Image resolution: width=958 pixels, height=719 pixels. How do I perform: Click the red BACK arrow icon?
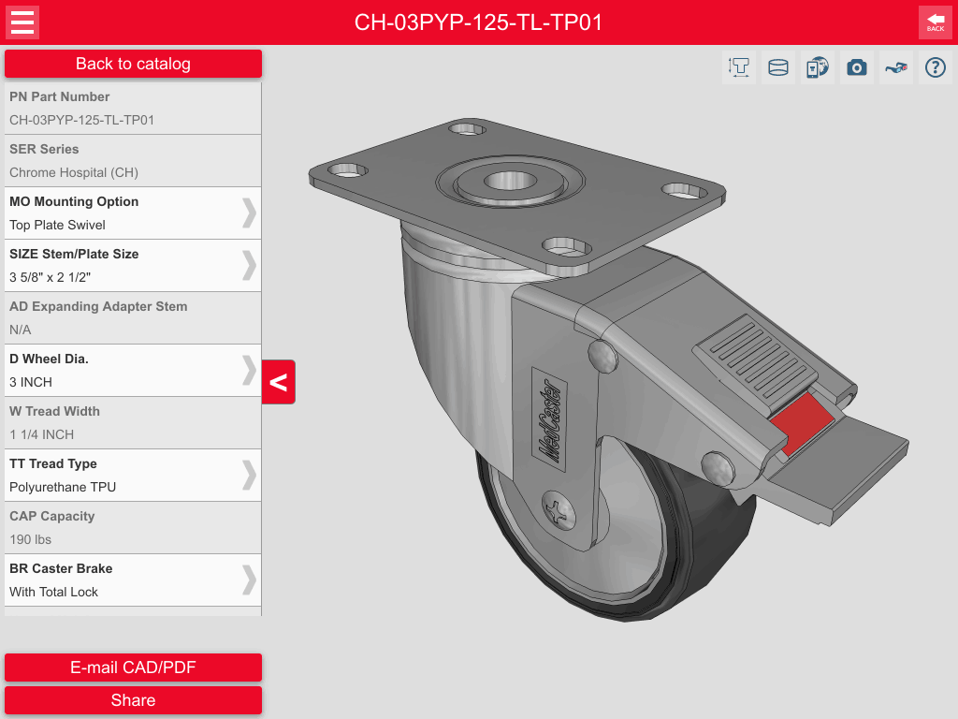935,22
